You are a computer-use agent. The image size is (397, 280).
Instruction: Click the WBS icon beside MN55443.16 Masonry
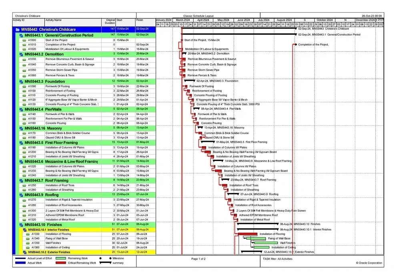click(21, 128)
